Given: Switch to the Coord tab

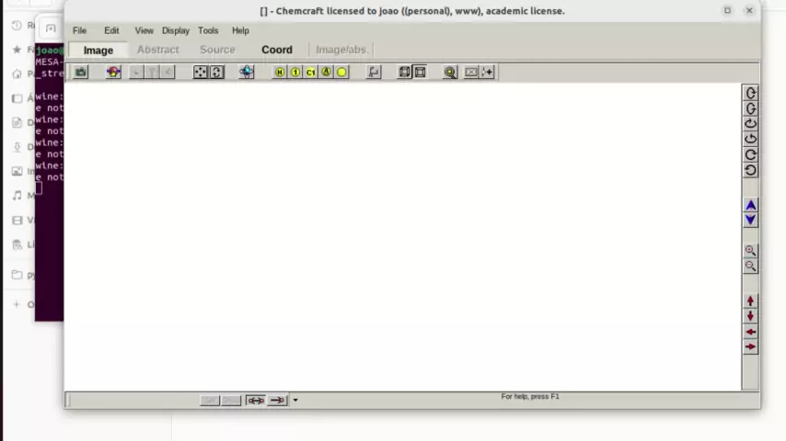Looking at the screenshot, I should [277, 50].
